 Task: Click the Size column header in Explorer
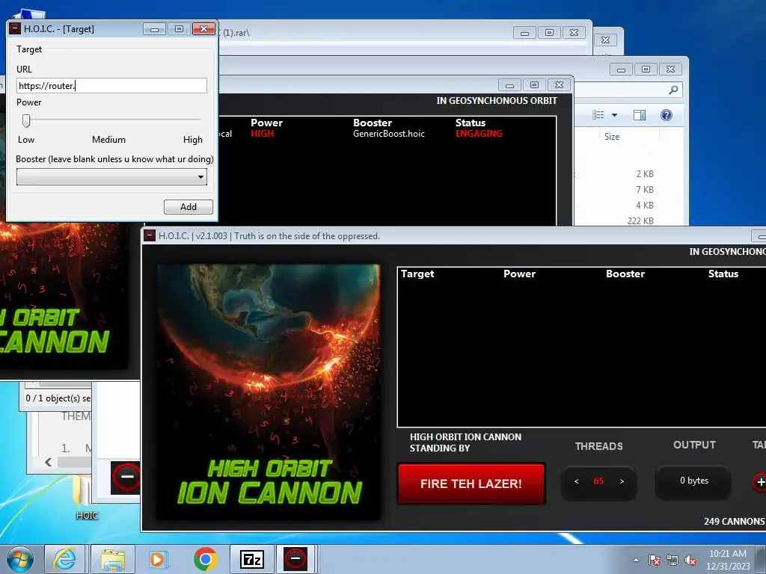coord(612,137)
